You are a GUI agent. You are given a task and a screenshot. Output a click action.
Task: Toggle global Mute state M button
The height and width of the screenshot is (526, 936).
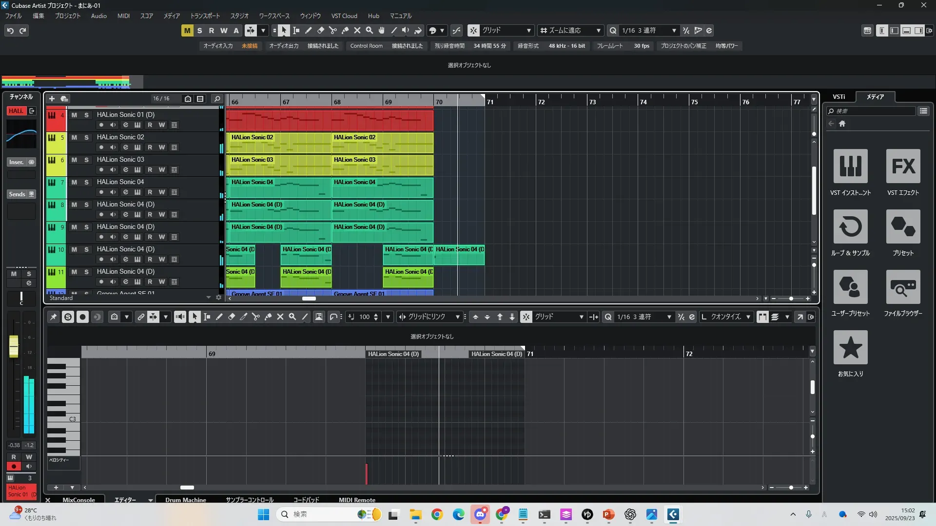pyautogui.click(x=187, y=30)
